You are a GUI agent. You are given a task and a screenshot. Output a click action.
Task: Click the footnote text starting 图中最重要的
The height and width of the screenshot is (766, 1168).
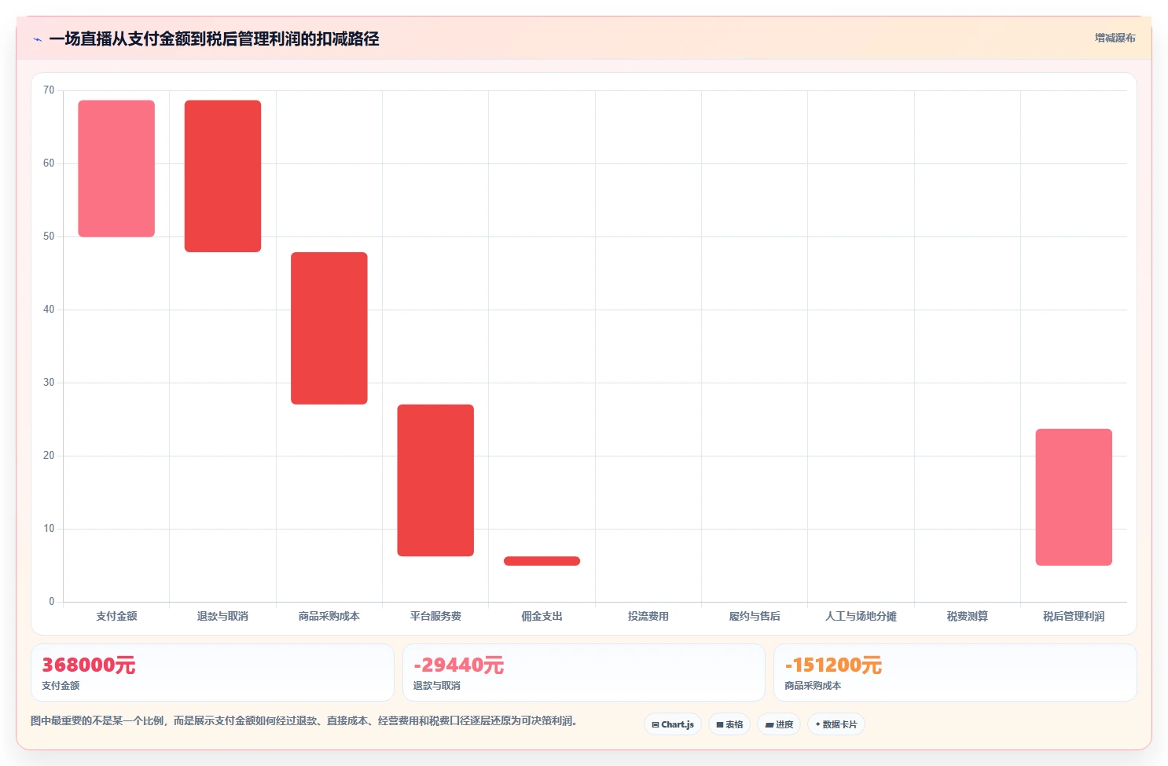tap(304, 720)
